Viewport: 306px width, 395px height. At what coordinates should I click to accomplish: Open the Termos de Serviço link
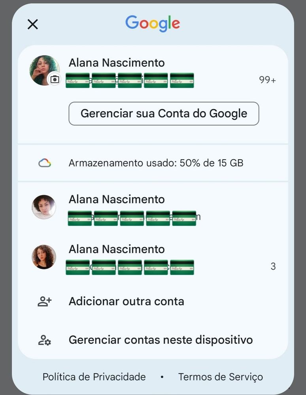point(220,377)
